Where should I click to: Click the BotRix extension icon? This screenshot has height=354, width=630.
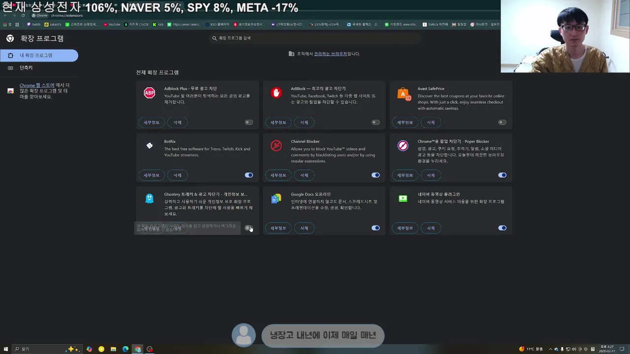[149, 146]
